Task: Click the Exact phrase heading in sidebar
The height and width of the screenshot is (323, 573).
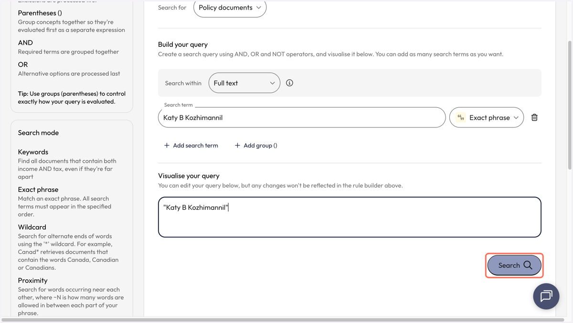Action: (x=38, y=189)
